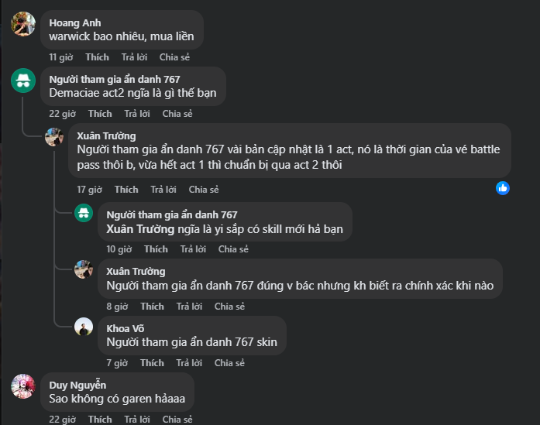The height and width of the screenshot is (425, 540).
Task: Reply to Xuân Trường's battle pass comment
Action: pos(163,190)
